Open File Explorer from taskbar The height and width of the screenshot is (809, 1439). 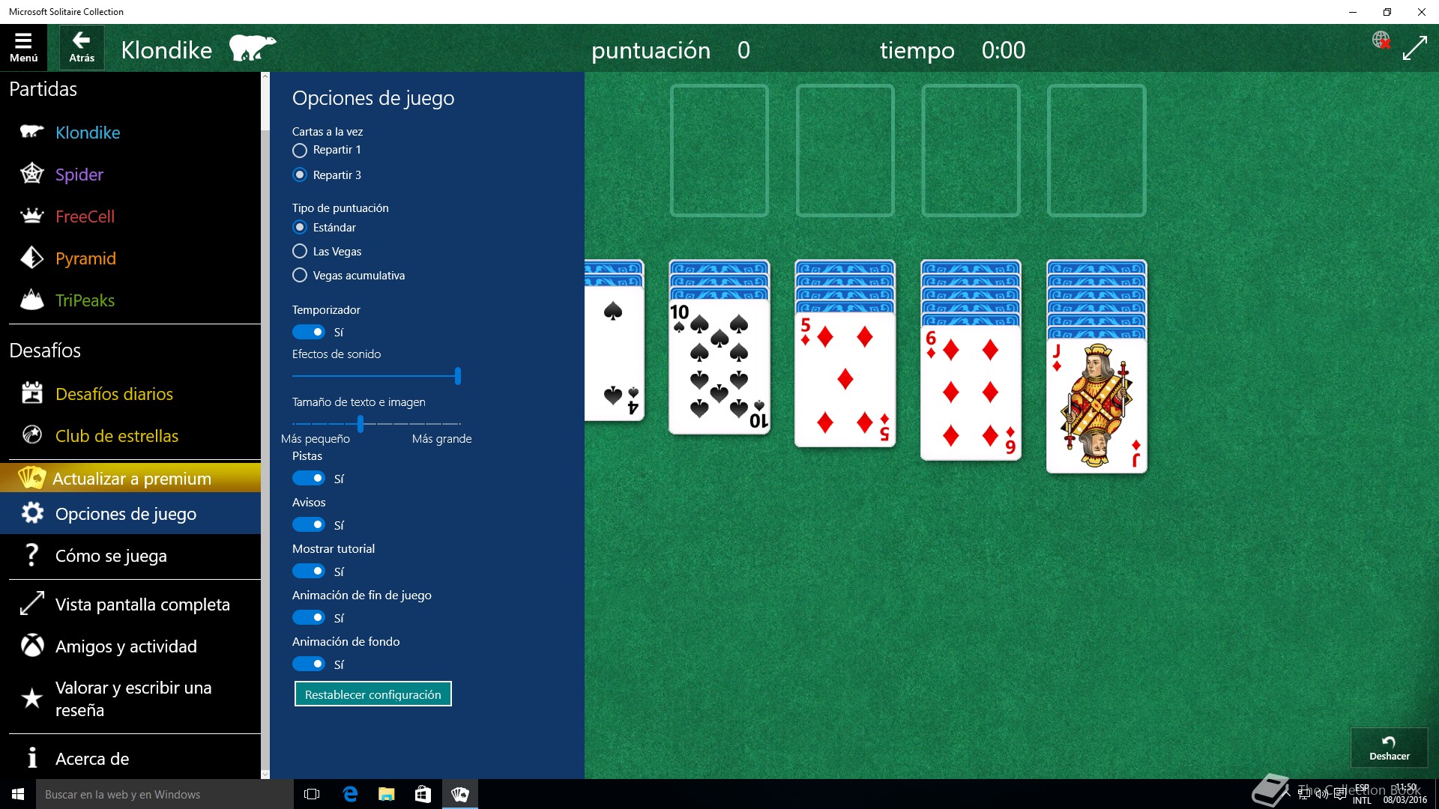click(386, 794)
